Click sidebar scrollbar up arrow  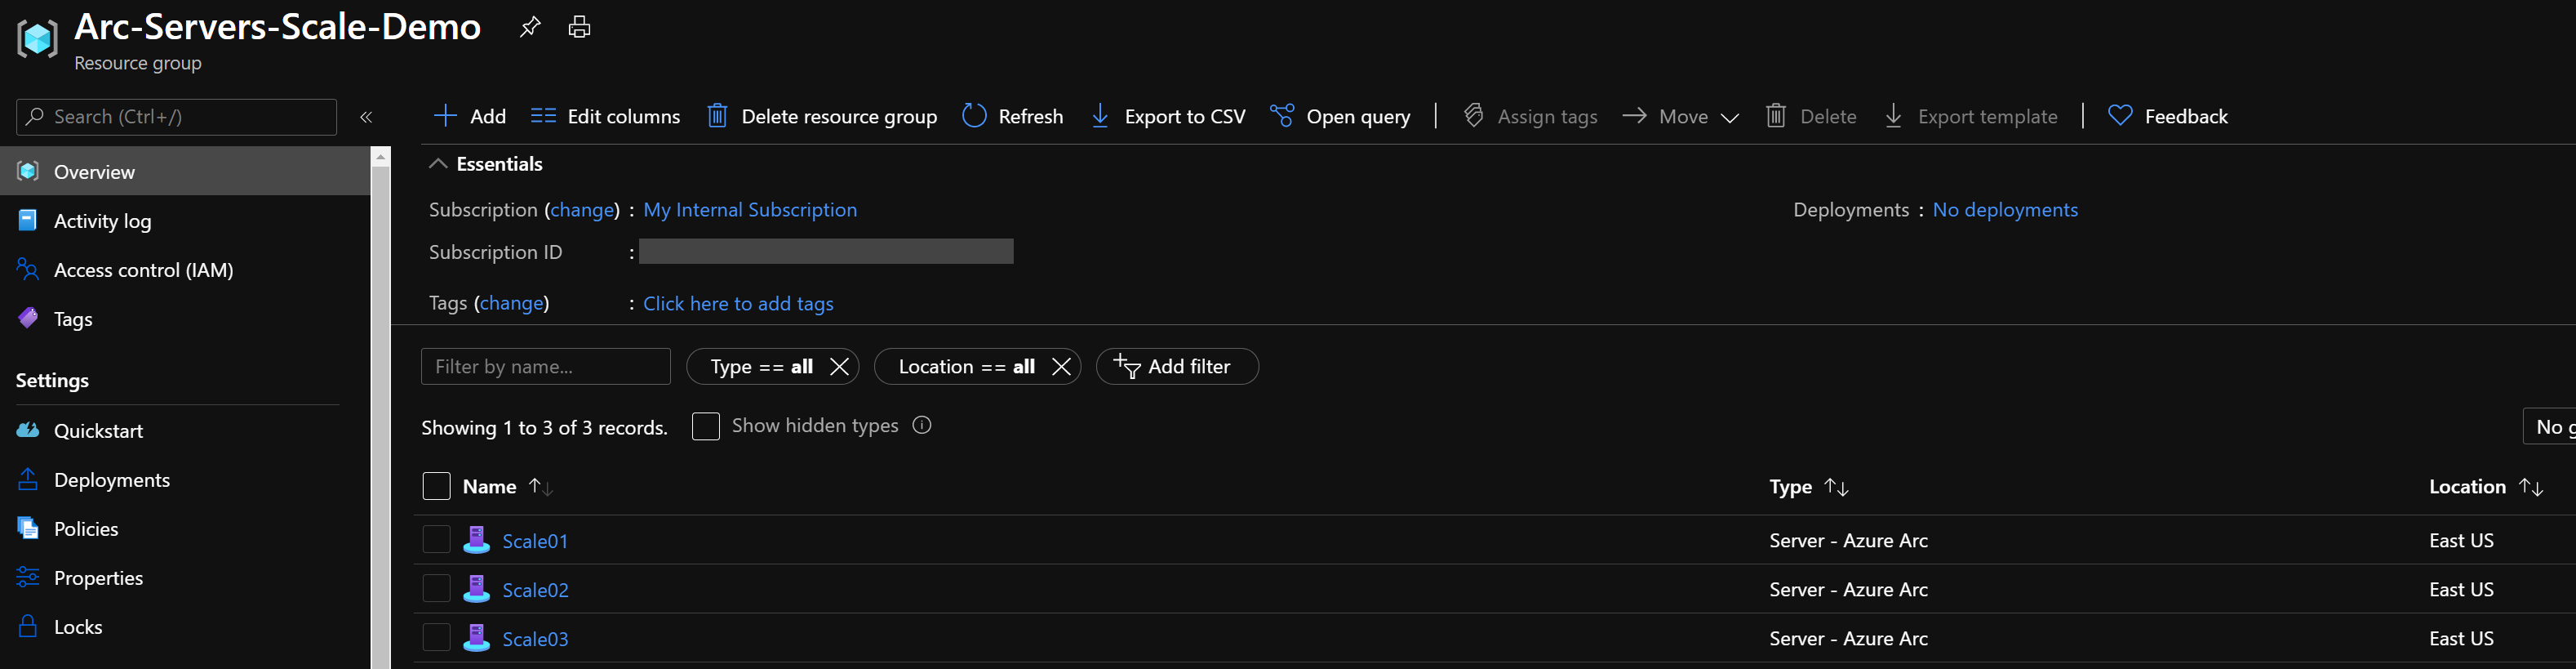coord(380,157)
